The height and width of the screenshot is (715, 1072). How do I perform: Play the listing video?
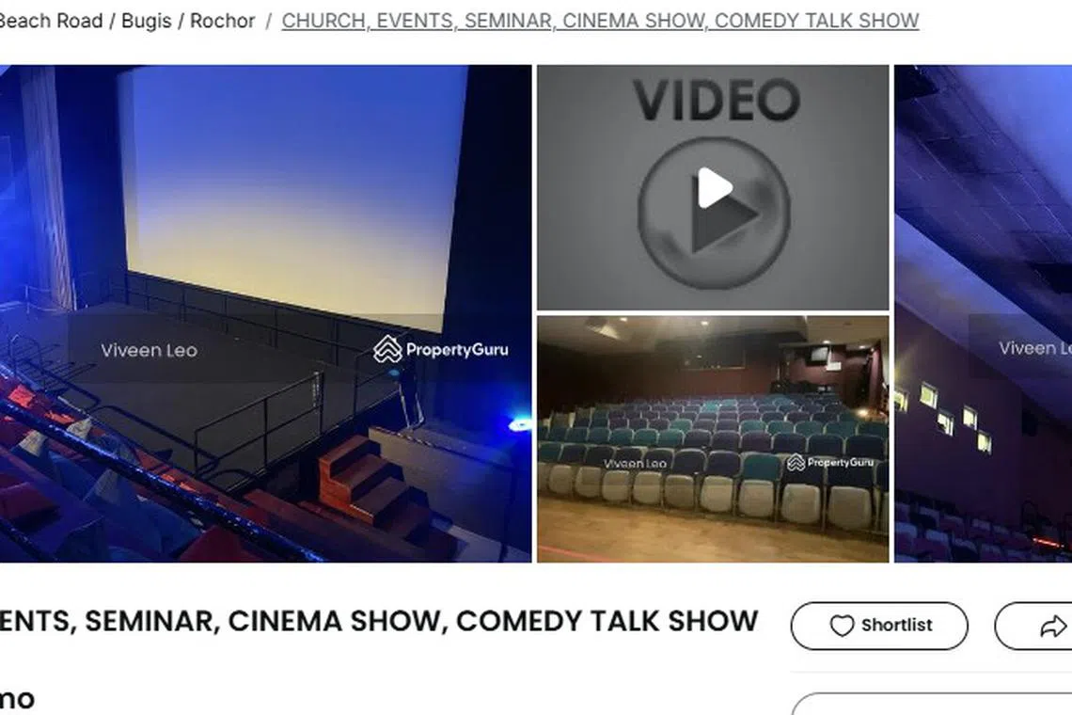click(715, 212)
